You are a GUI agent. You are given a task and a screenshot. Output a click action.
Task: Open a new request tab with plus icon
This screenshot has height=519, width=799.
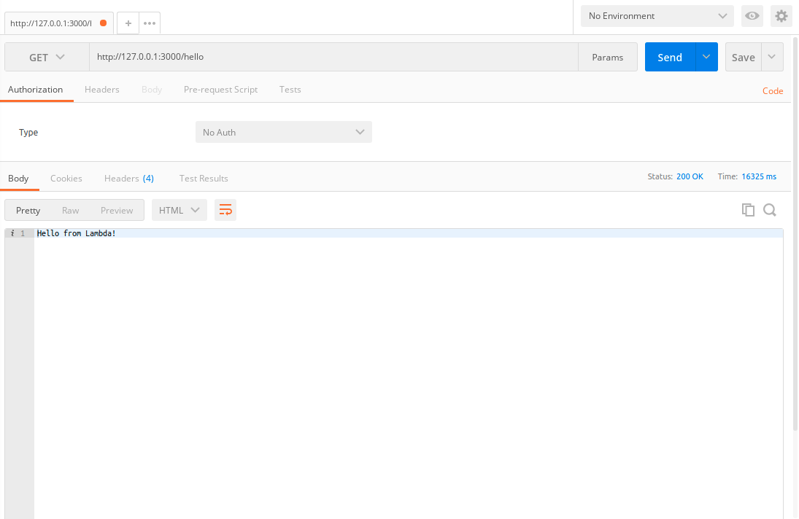pos(128,23)
